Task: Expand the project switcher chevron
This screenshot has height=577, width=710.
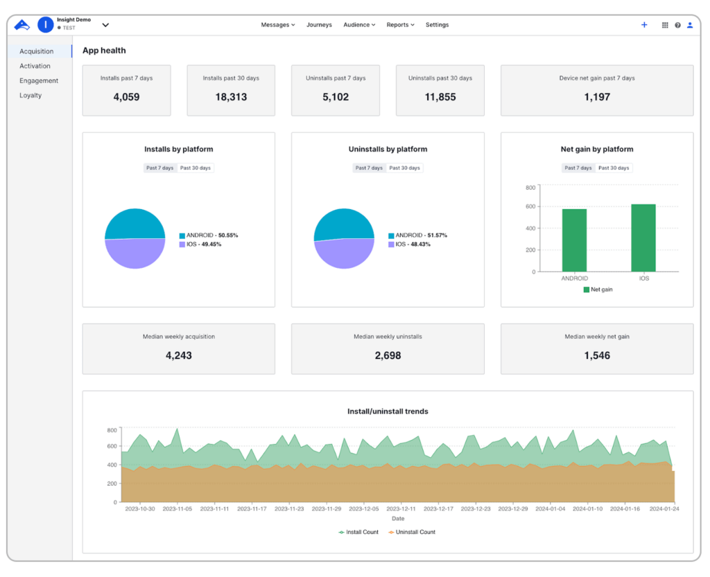Action: pos(105,25)
